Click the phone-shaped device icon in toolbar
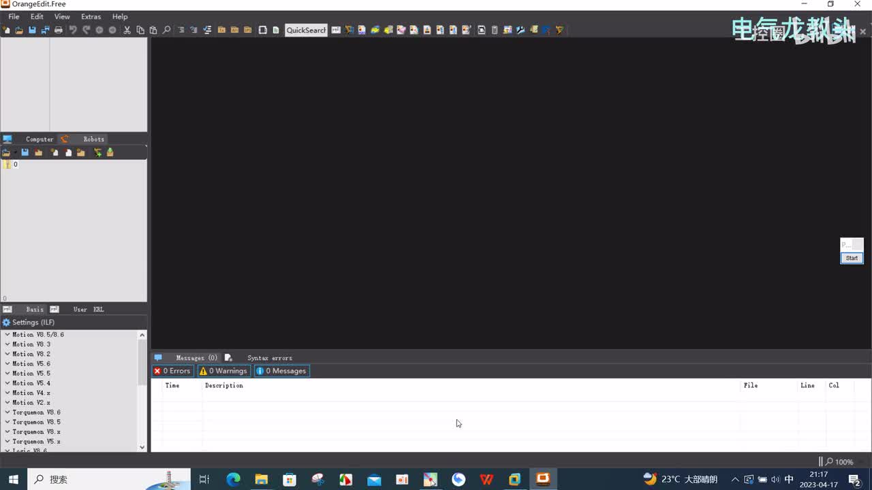Viewport: 872px width, 490px height. (495, 30)
